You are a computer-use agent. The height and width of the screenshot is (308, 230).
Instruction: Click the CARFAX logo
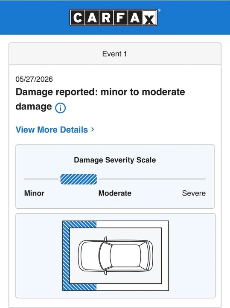tap(114, 18)
